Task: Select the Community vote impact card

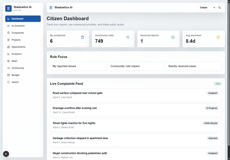Action: click(136, 66)
